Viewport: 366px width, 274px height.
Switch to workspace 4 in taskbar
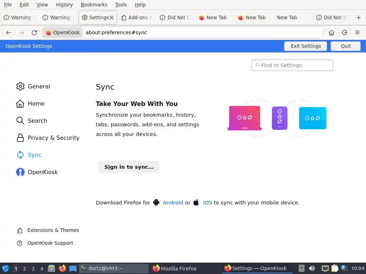pos(42,269)
